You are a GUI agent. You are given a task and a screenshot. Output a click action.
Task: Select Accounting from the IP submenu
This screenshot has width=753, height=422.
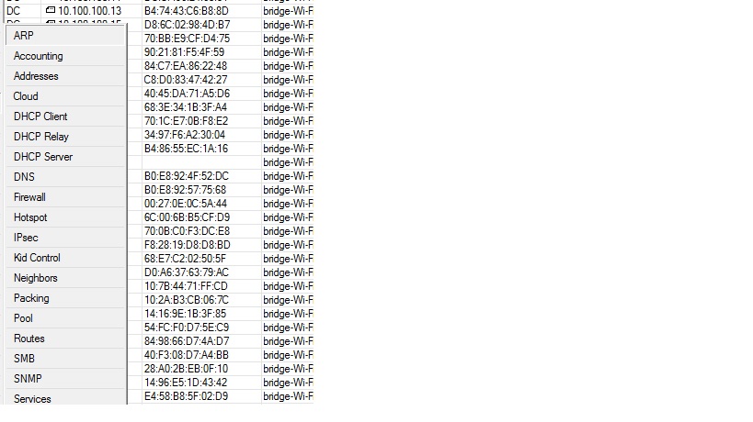point(66,56)
